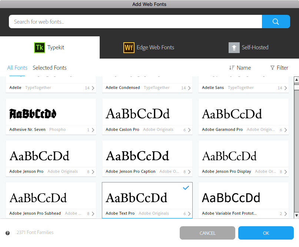Expand Adobe Variable Font Prototype chevron
Image resolution: width=299 pixels, height=247 pixels.
coord(285,214)
